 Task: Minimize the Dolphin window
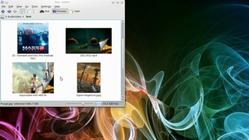(x=113, y=2)
